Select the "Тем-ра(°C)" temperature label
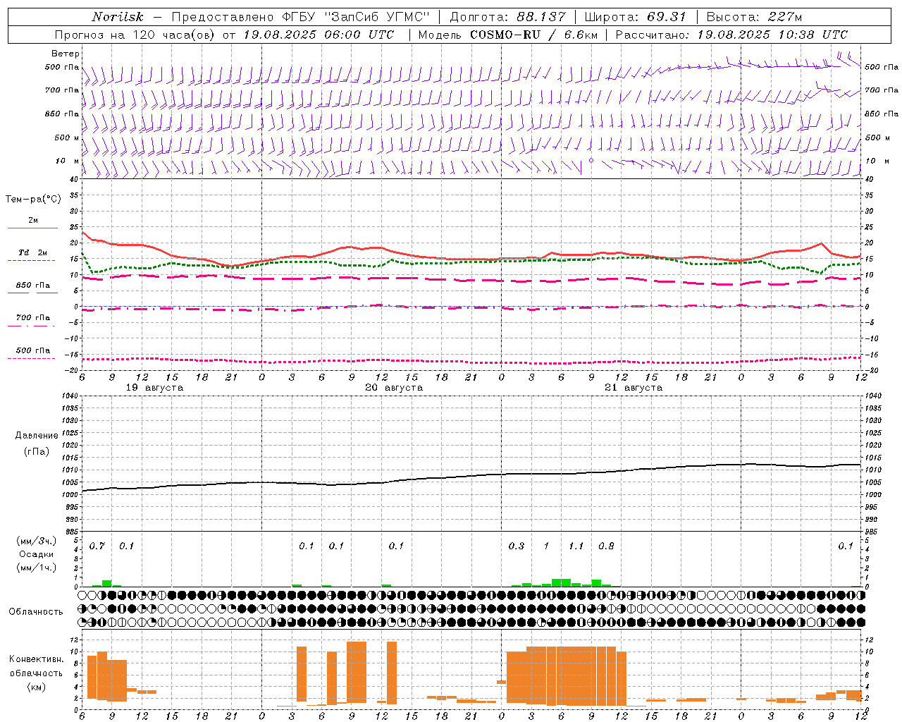The height and width of the screenshot is (722, 902). point(33,200)
